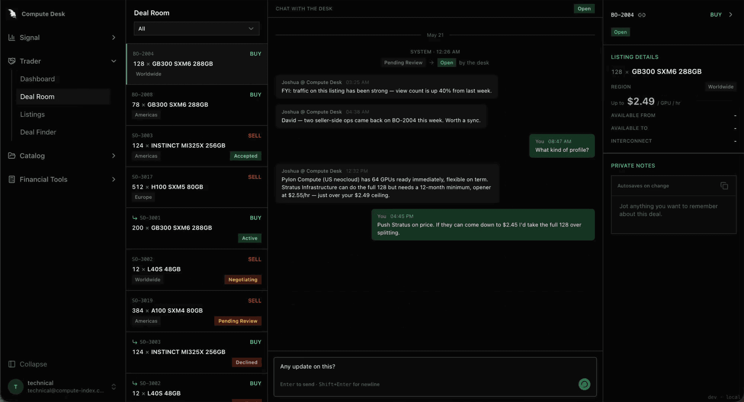This screenshot has height=402, width=744.
Task: Click the Trader shield icon
Action: click(x=12, y=61)
